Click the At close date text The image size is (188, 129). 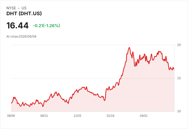coord(21,37)
